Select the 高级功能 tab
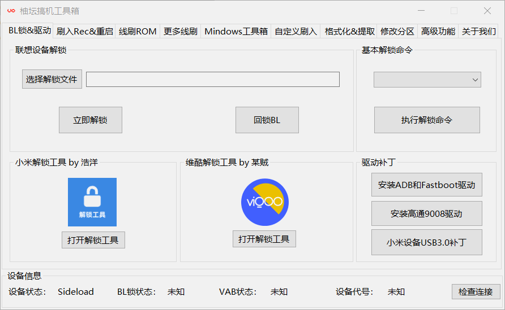505x310 pixels. click(x=438, y=32)
